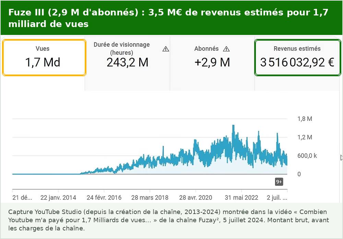This screenshot has width=343, height=239.
Task: Click the 3 516 032,92 € revenue amount
Action: [297, 62]
